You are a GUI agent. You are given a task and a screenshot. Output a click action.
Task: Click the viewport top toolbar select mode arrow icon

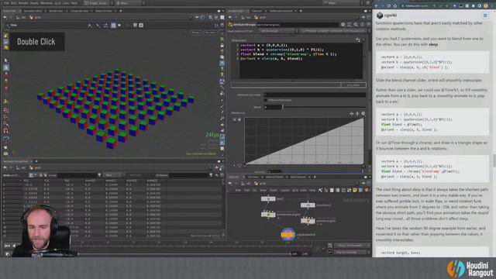pyautogui.click(x=90, y=26)
